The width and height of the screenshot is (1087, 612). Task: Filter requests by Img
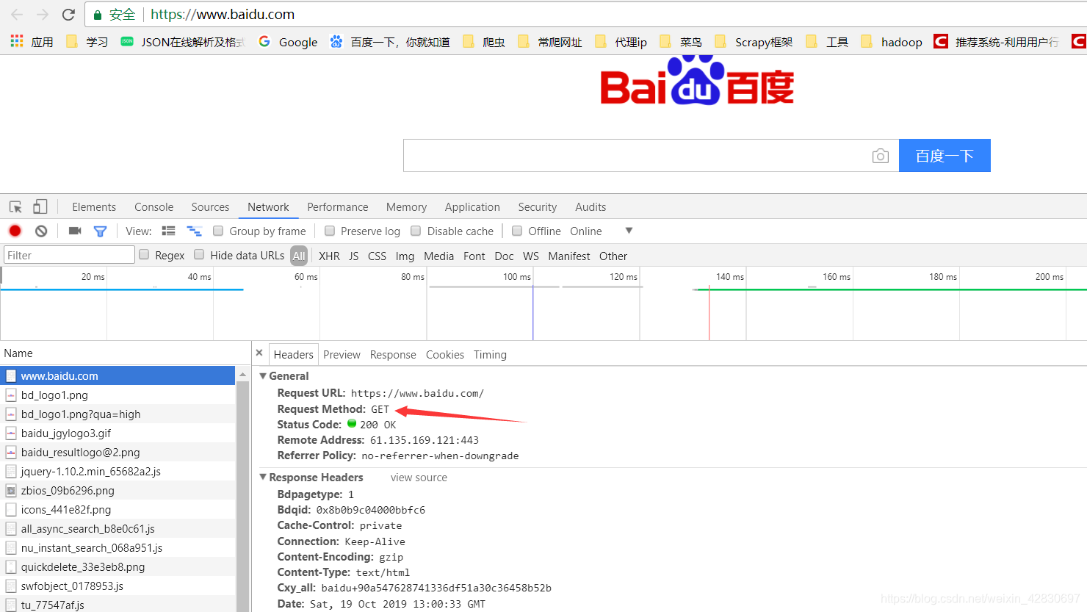(x=405, y=256)
